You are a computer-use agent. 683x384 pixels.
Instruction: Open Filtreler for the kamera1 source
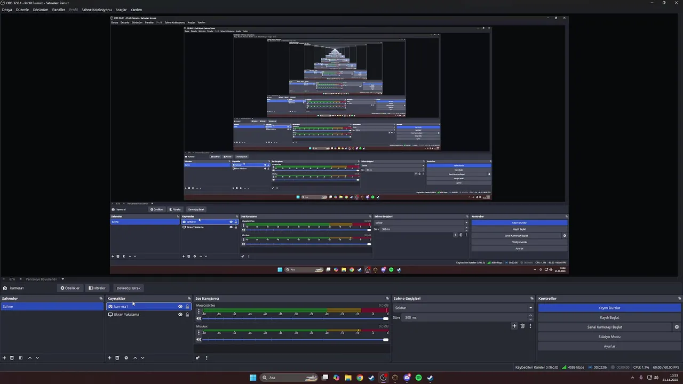point(97,288)
